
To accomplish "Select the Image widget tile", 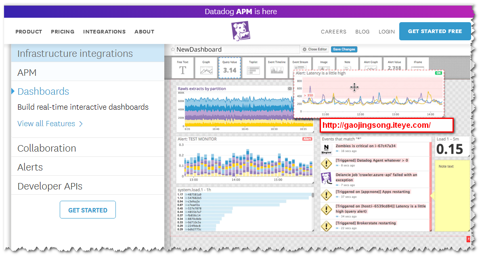I will click(x=324, y=64).
